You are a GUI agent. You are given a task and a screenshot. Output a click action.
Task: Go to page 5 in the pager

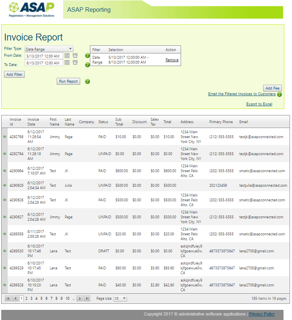[x=42, y=299]
